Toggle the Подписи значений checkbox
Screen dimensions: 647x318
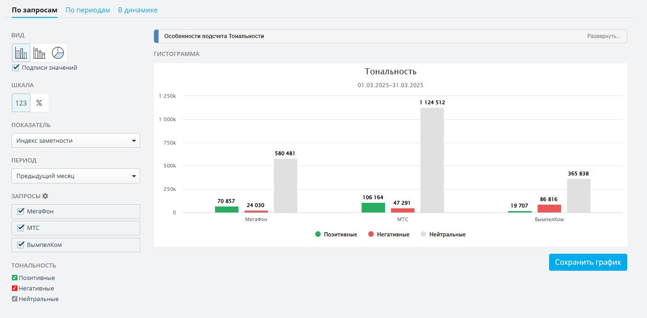click(16, 67)
